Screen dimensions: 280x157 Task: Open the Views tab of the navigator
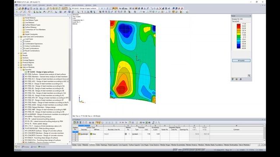click(x=34, y=147)
